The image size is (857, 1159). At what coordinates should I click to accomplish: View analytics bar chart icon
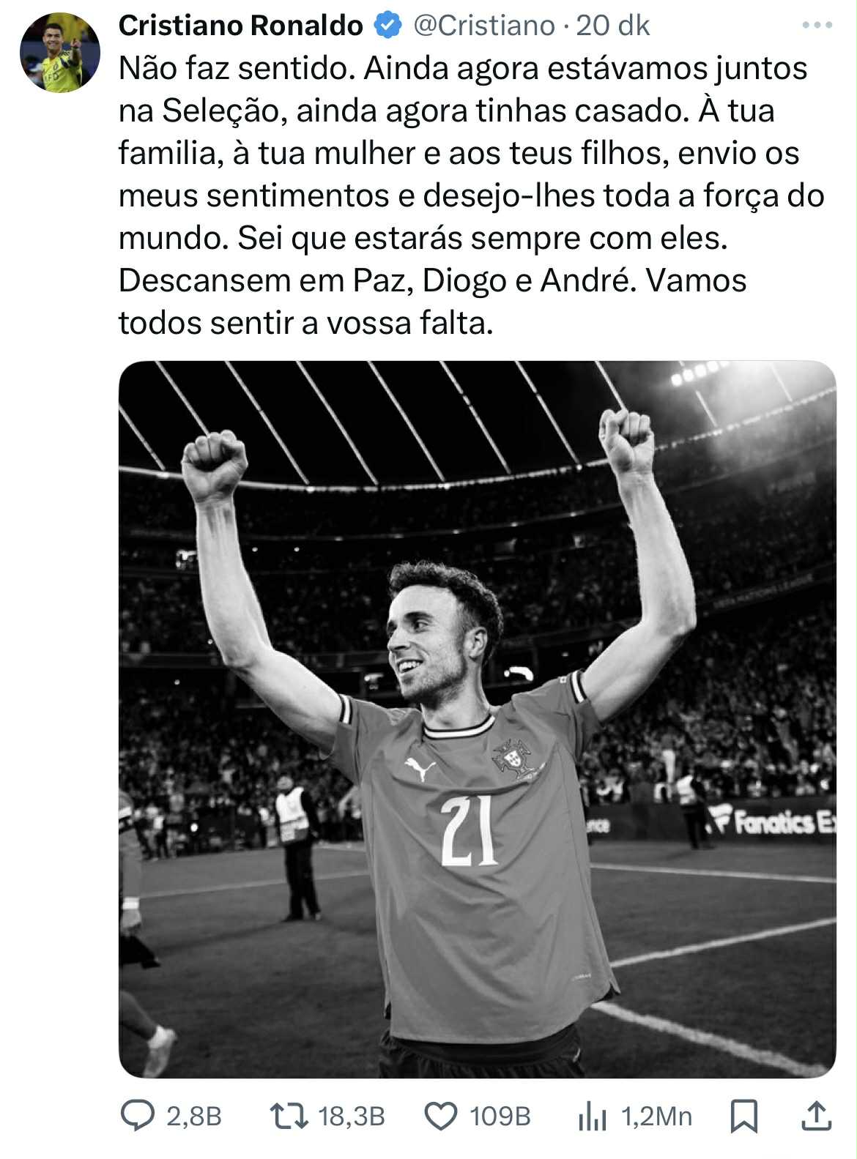(592, 1116)
